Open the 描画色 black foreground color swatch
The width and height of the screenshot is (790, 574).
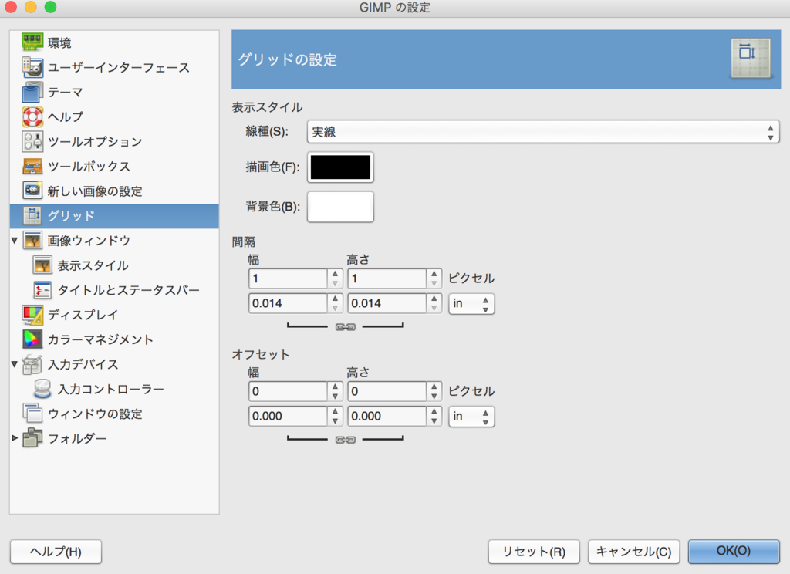(340, 167)
